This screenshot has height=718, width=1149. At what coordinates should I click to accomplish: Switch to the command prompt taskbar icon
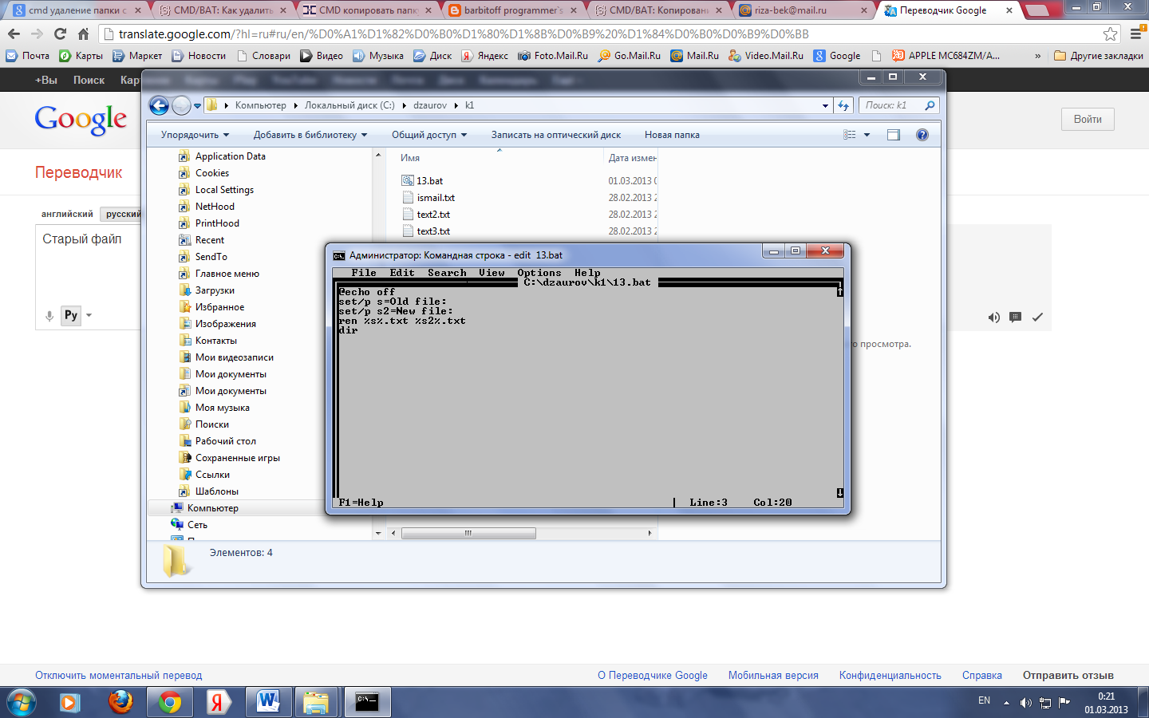pyautogui.click(x=367, y=702)
